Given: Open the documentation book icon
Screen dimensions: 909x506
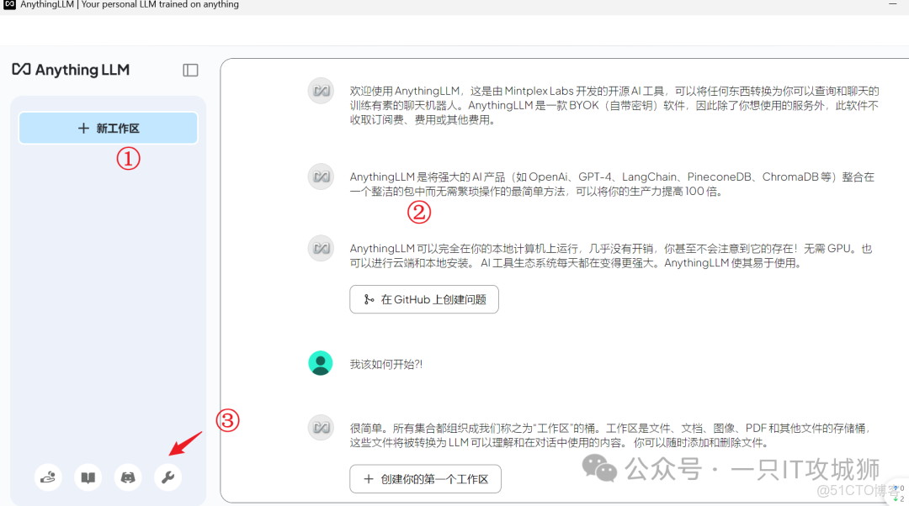Looking at the screenshot, I should 88,477.
